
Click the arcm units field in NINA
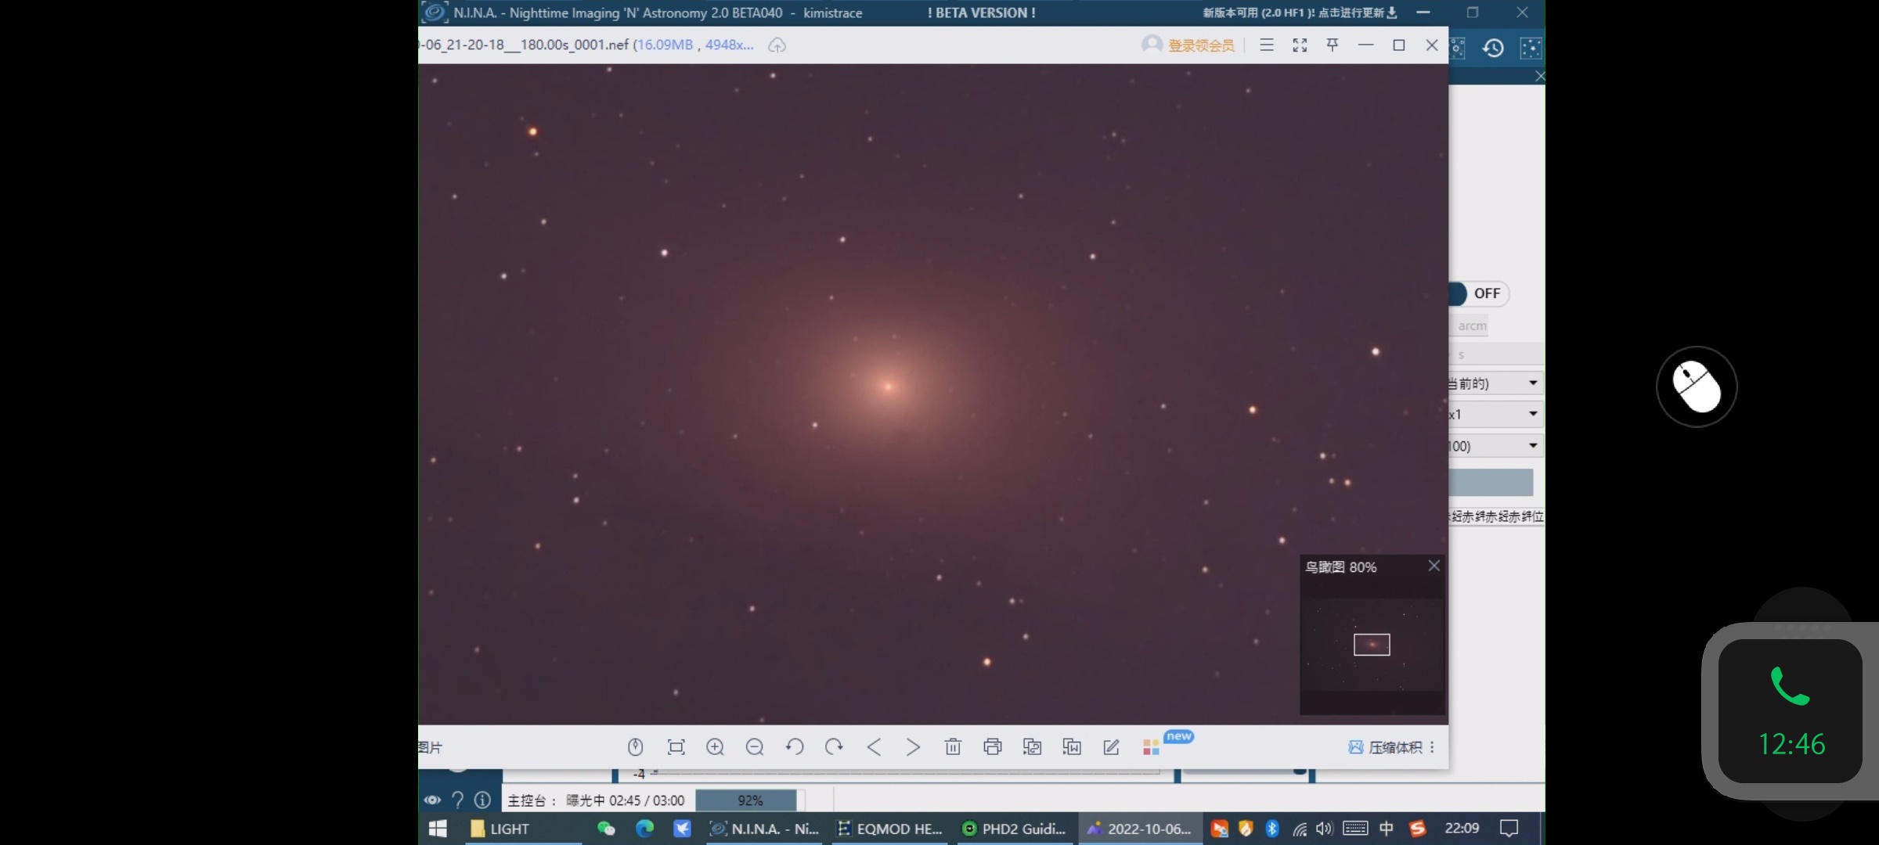(1470, 325)
